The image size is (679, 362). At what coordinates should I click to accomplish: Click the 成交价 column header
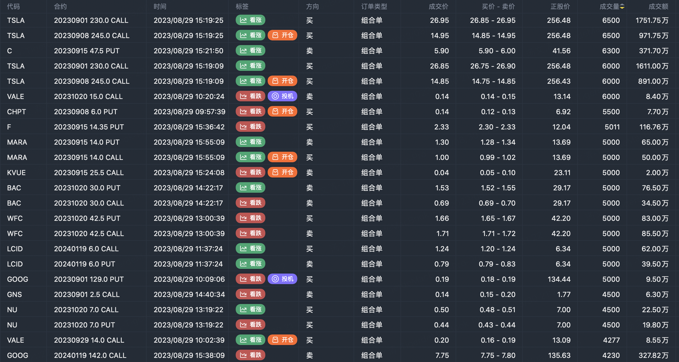pyautogui.click(x=438, y=7)
